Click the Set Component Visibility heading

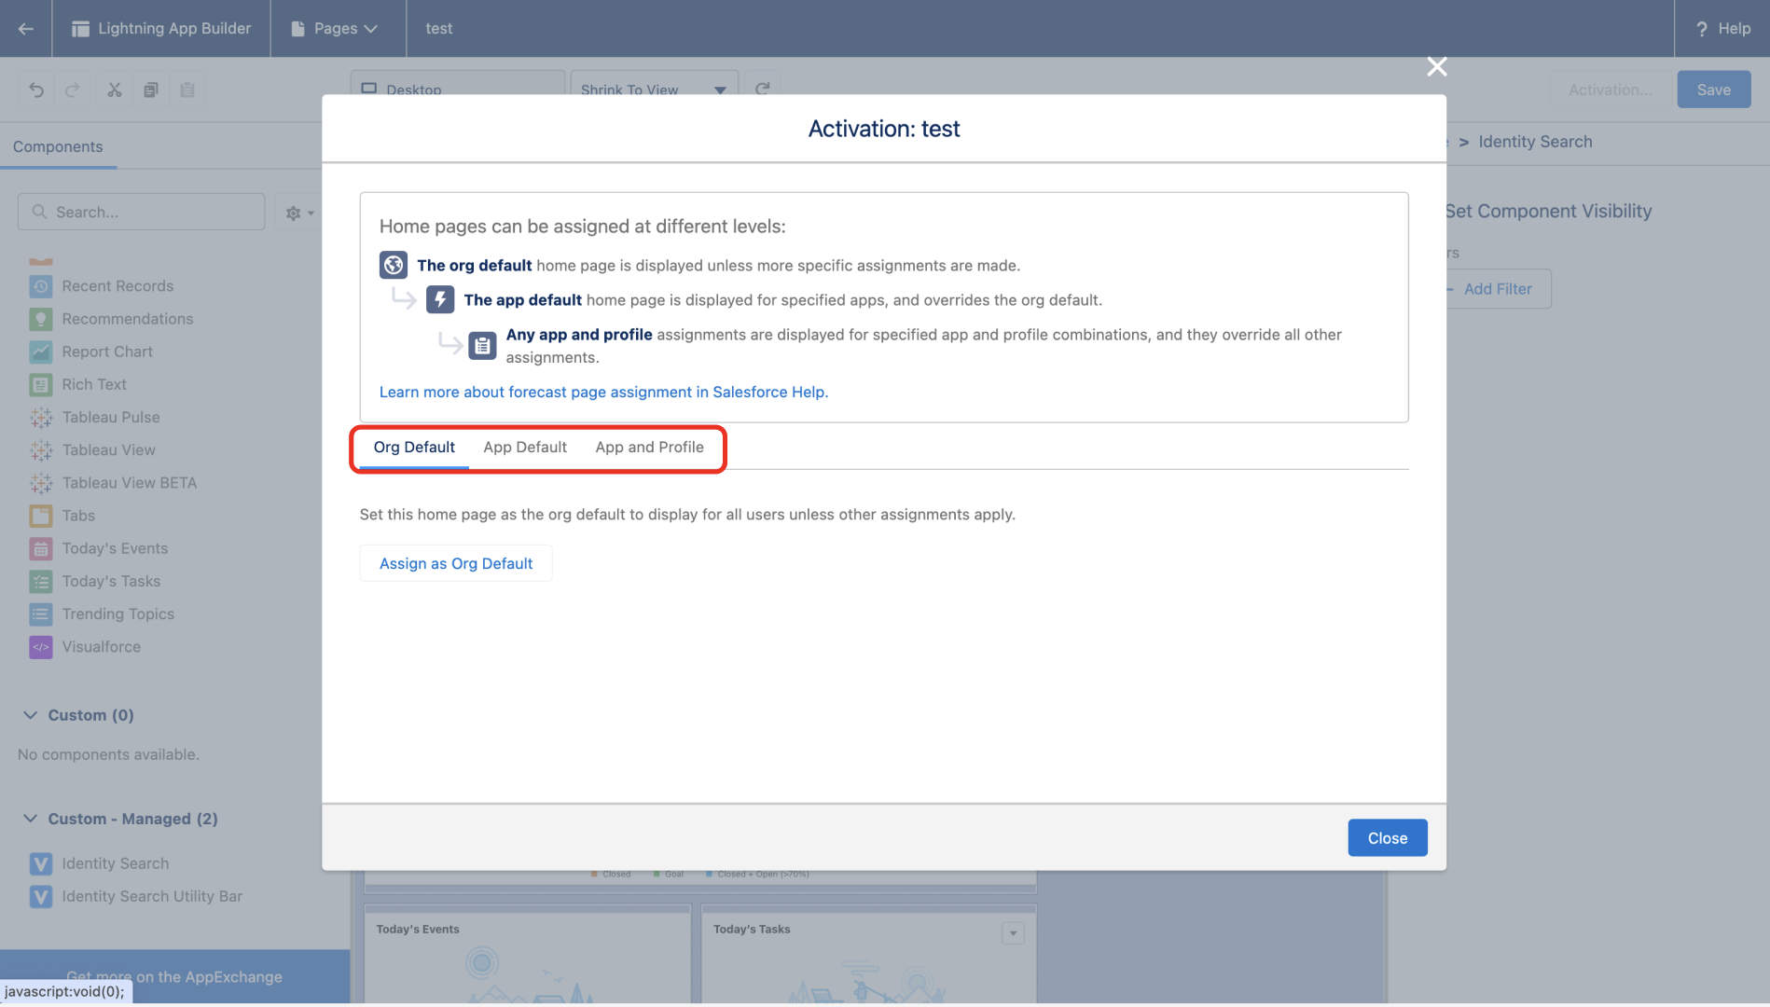1548,212
